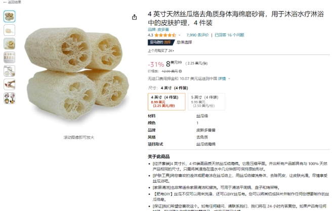Expand the shipping 详情 chevron
This screenshot has width=332, height=211.
pyautogui.click(x=229, y=79)
